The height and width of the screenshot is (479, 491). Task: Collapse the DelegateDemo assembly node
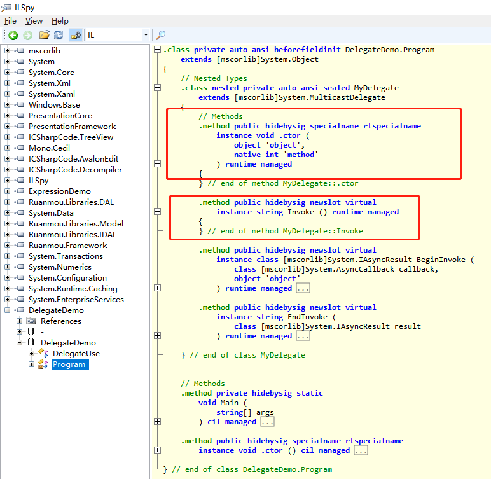click(x=7, y=310)
